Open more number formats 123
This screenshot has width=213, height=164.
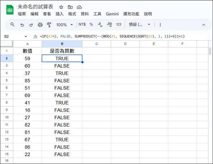[x=119, y=24]
